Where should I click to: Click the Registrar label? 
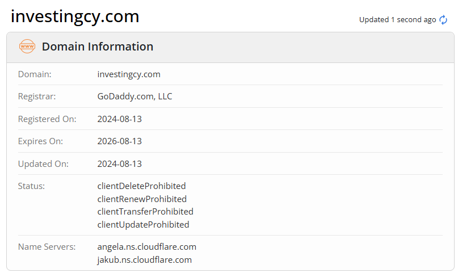coord(37,96)
